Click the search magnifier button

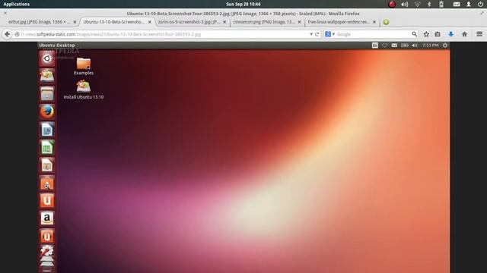pos(414,34)
